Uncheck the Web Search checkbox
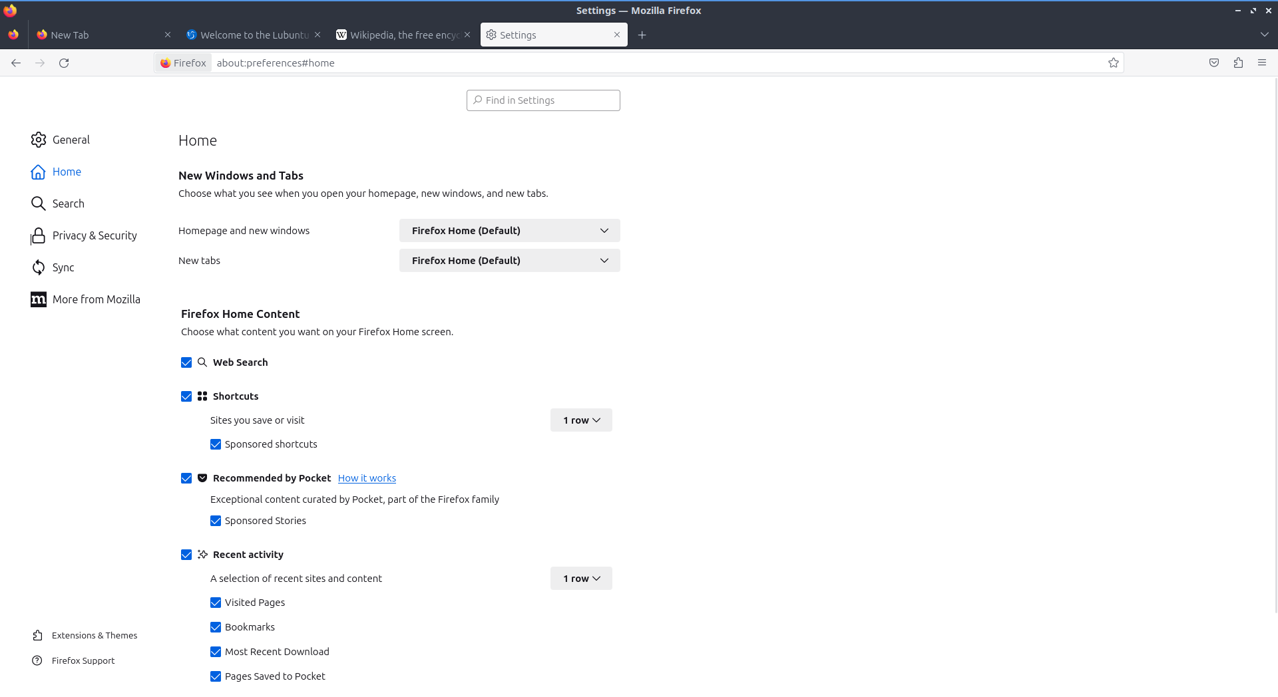Viewport: 1278px width, 697px height. (x=186, y=362)
